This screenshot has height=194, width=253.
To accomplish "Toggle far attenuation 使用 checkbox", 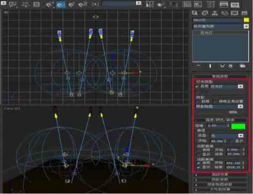I will coord(199,163).
